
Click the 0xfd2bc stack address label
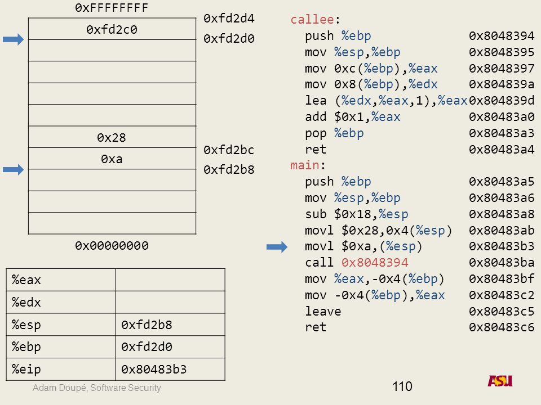pyautogui.click(x=229, y=150)
